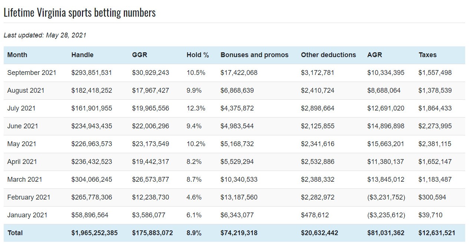Click the GGR column header
The height and width of the screenshot is (247, 470).
[139, 55]
